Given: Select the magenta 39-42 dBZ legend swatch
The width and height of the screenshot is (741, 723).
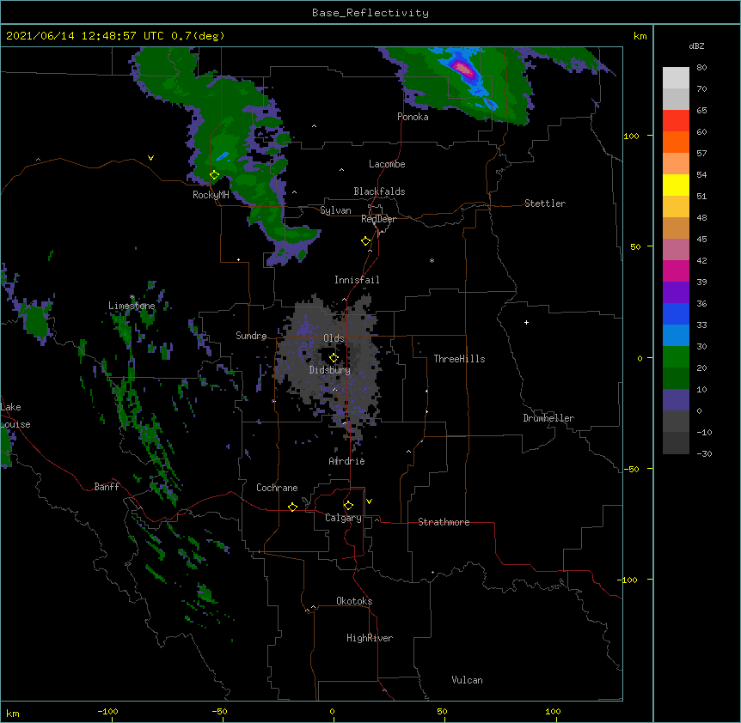Looking at the screenshot, I should point(676,270).
